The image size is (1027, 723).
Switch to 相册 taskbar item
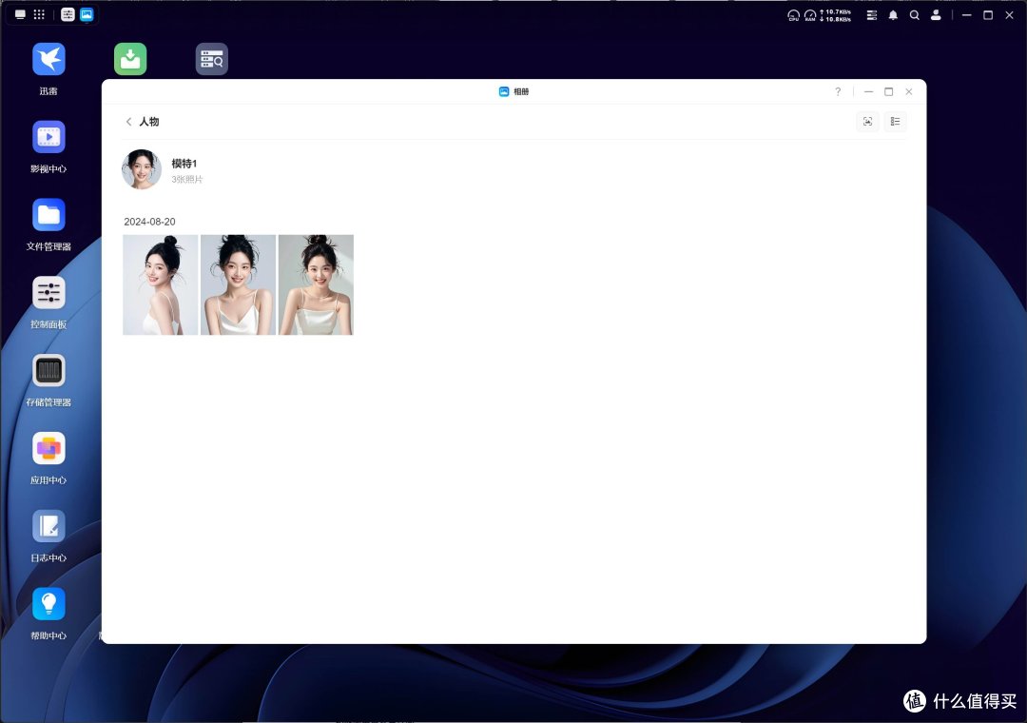[x=87, y=14]
